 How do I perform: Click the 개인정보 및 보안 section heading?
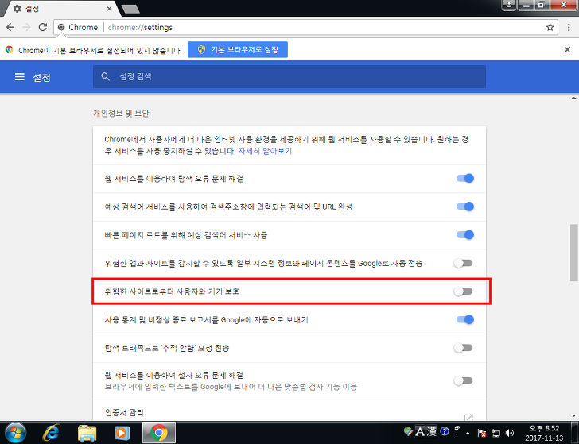click(121, 114)
